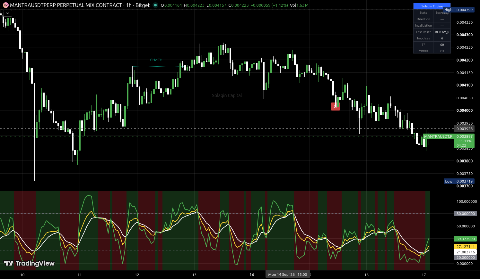Image resolution: width=480 pixels, height=279 pixels.
Task: Click the dashed-line price label 0.003928
Action: 465,129
